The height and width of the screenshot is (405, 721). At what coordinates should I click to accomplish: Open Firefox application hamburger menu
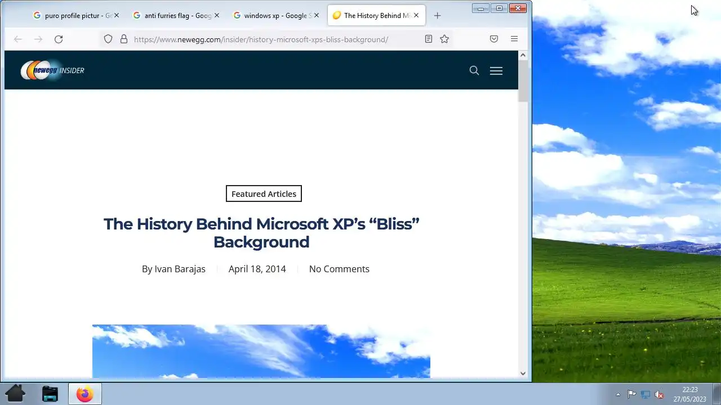514,39
